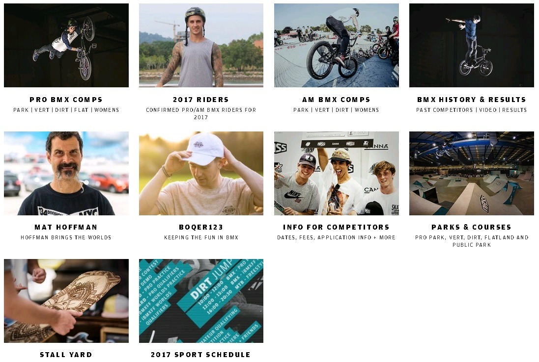Open the 2017 Sport Schedule dirt jump graphic
Screen dimensions: 539x362
tap(201, 301)
